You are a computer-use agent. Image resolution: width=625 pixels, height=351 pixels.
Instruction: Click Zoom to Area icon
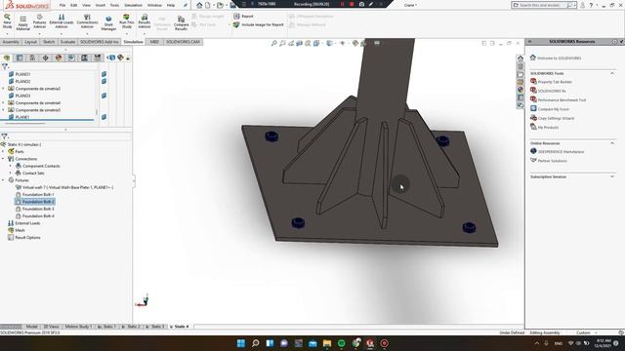click(x=282, y=43)
